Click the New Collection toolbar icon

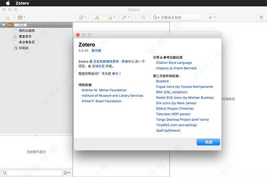pyautogui.click(x=7, y=17)
